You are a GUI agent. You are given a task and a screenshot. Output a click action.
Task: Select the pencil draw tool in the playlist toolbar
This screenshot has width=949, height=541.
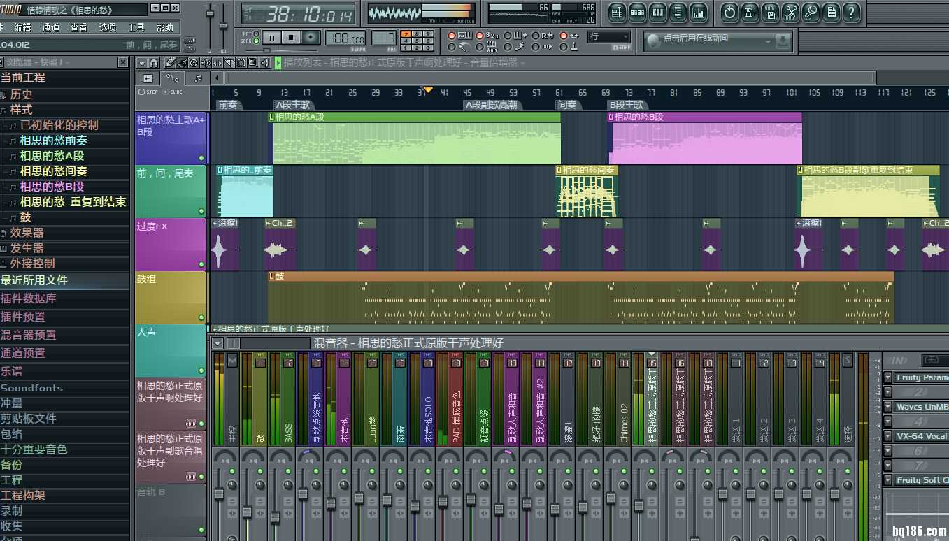pyautogui.click(x=170, y=63)
